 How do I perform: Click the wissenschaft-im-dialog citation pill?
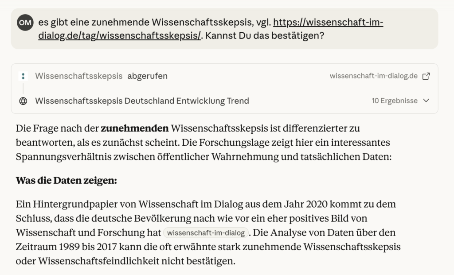(x=206, y=232)
